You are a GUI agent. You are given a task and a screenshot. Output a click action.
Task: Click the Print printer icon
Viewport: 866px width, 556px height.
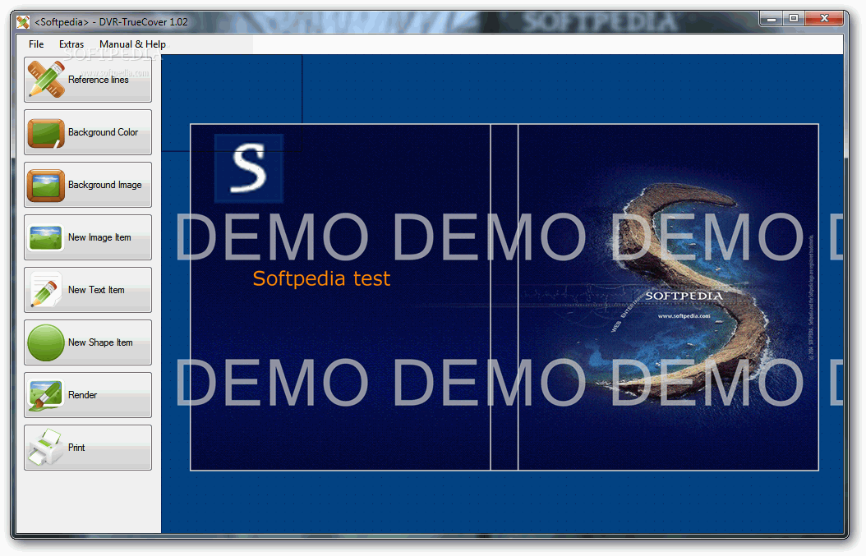pyautogui.click(x=46, y=448)
